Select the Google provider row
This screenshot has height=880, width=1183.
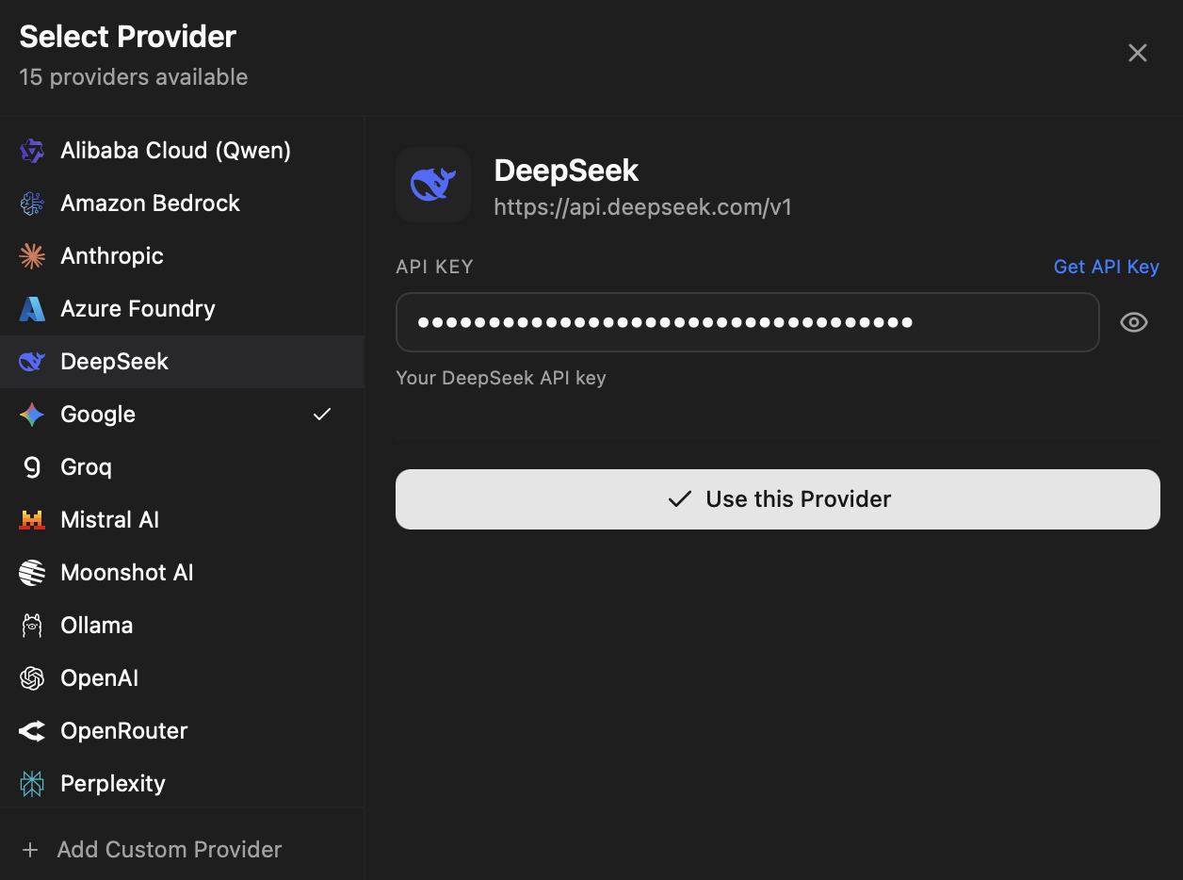tap(182, 415)
